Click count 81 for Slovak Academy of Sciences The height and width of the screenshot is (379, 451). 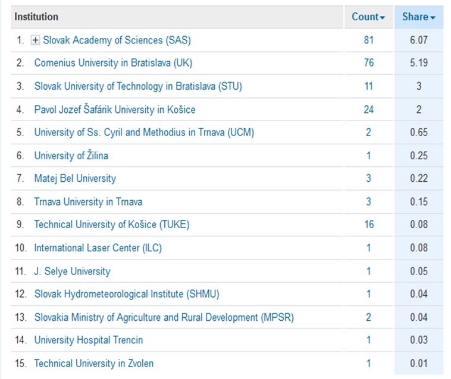(368, 40)
